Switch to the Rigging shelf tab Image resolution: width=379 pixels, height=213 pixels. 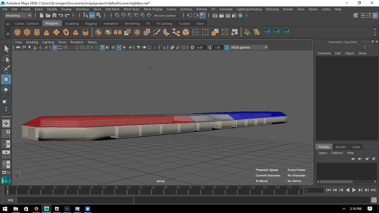[91, 24]
